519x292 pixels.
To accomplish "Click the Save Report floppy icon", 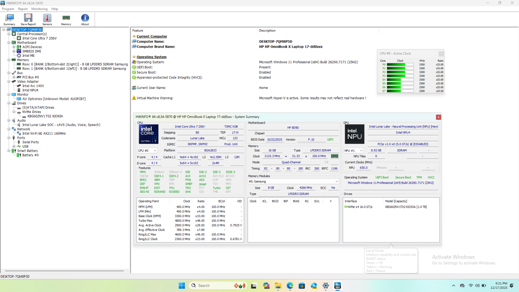I will [28, 19].
